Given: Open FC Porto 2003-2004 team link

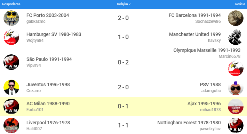Looking at the screenshot, I should [x=48, y=15].
